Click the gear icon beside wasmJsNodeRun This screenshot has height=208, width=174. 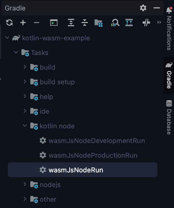click(43, 170)
